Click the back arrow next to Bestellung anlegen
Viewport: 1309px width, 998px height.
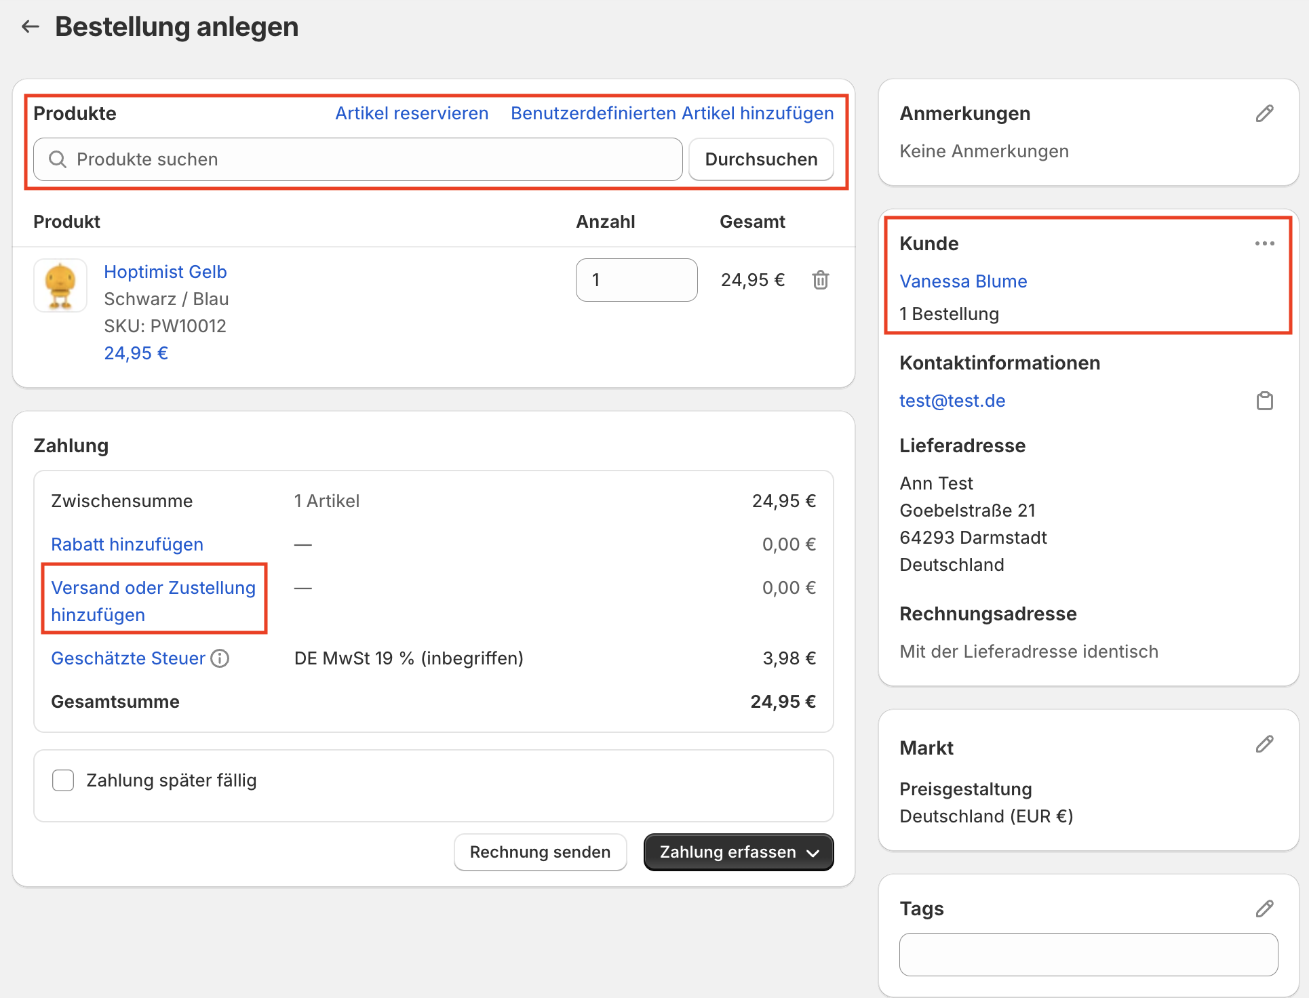pos(30,26)
